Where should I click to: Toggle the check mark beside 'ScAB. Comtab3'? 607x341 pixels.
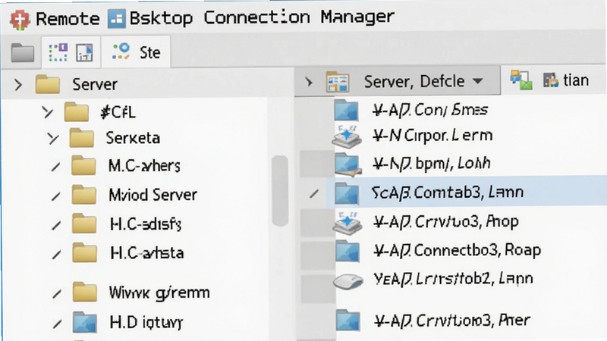click(314, 193)
